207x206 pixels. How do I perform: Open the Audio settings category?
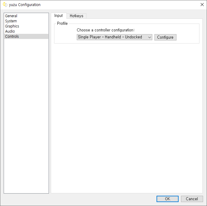click(26, 31)
